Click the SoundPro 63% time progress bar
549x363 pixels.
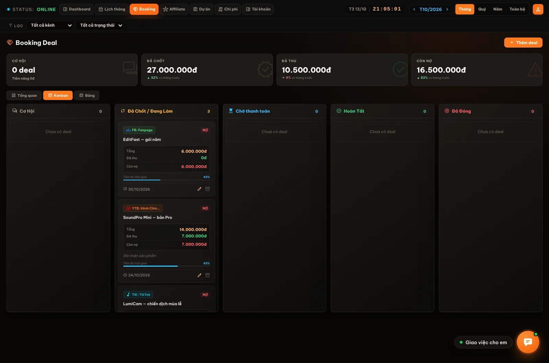point(166,266)
